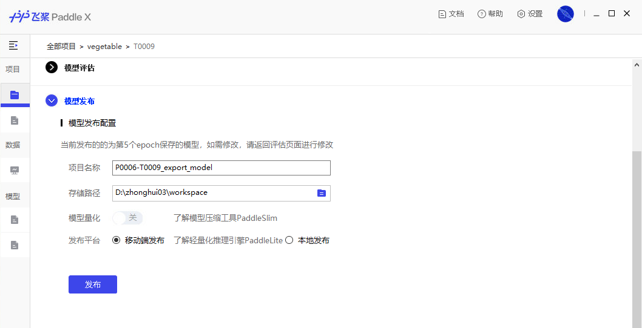Select the 移动端发布 radio option
The width and height of the screenshot is (642, 328).
(x=117, y=240)
